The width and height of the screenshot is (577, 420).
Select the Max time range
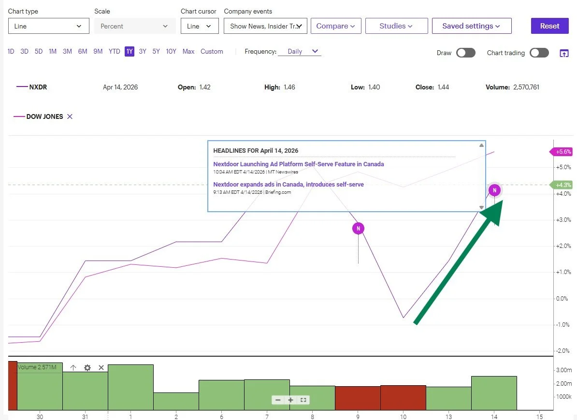[x=188, y=52]
